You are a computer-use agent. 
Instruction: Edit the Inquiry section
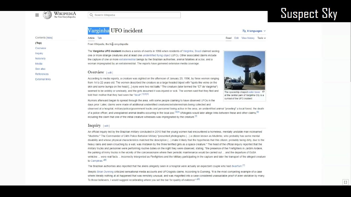[106, 126]
